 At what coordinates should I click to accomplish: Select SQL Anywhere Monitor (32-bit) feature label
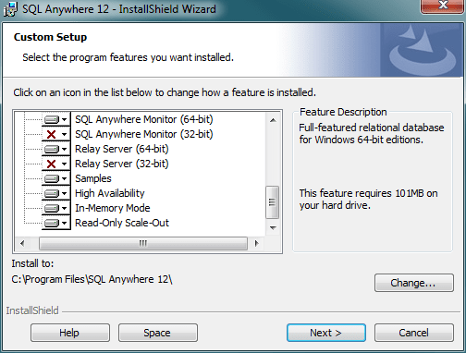(x=144, y=134)
